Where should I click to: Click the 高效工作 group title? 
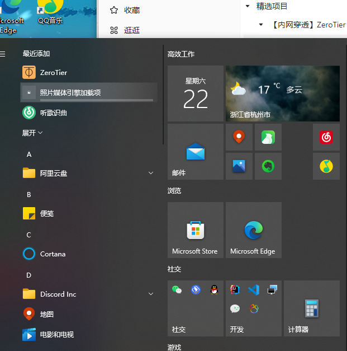(x=181, y=54)
